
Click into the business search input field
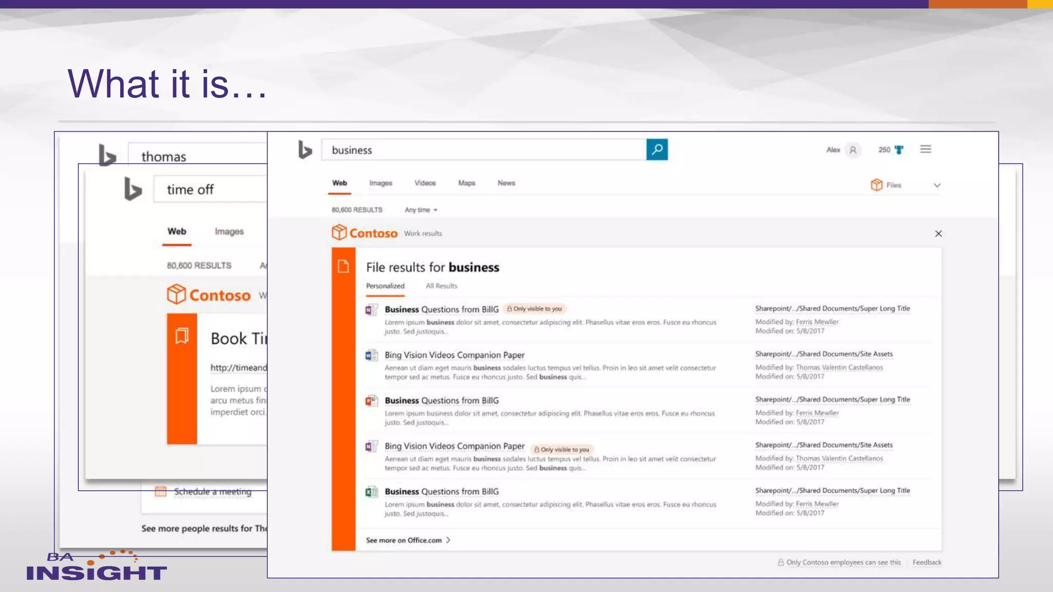(483, 150)
